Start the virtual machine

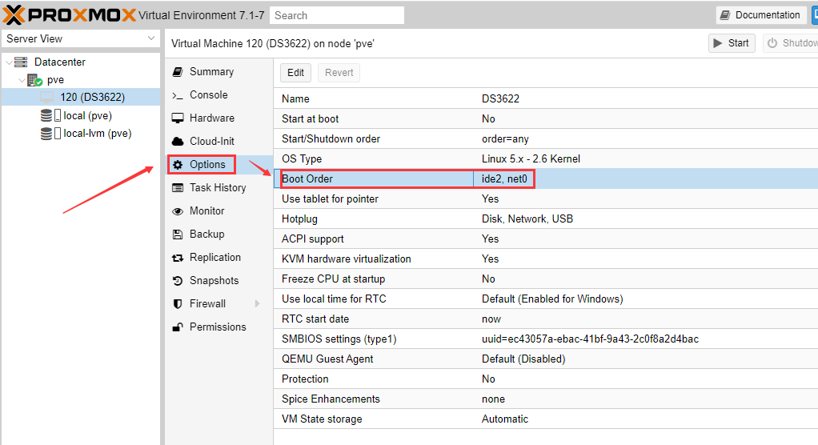pos(731,43)
